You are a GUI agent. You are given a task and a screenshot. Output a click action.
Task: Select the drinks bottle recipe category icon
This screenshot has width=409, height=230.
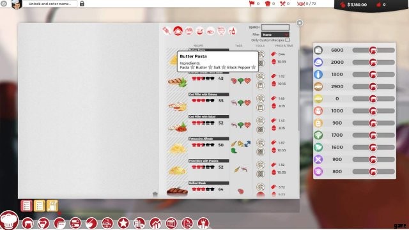pos(232,31)
